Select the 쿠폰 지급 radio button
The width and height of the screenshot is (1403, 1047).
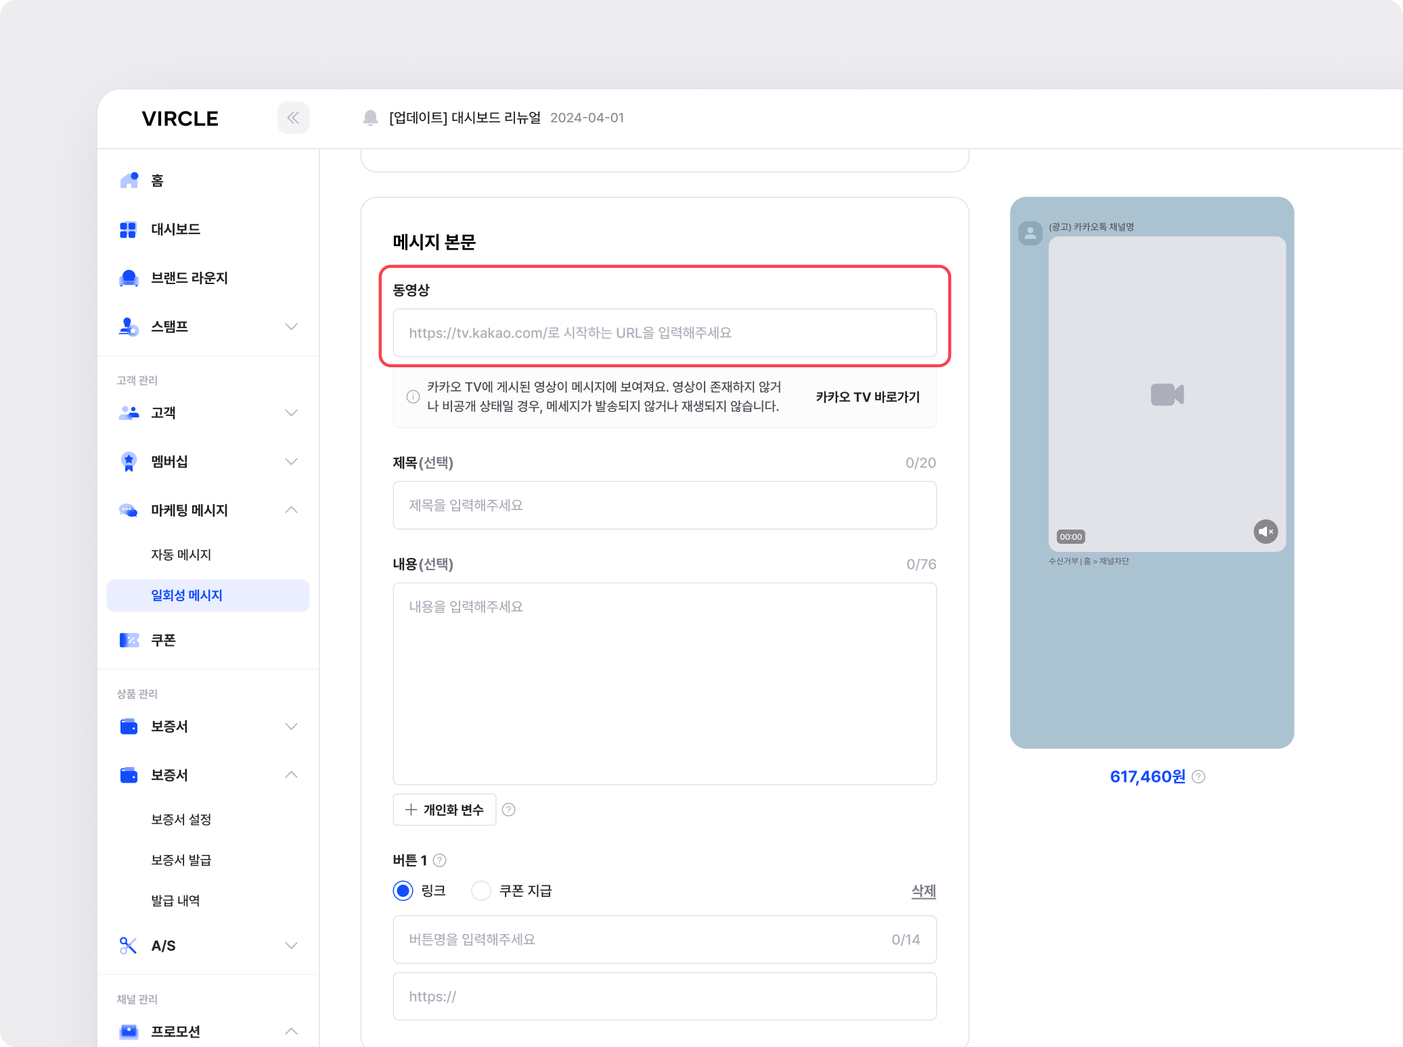click(481, 891)
